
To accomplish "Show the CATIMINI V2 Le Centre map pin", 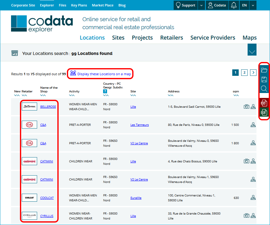I will 253,179.
